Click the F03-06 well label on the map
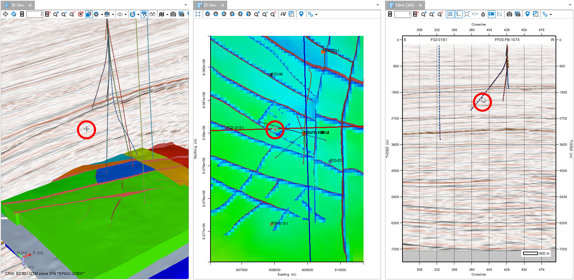Screen dimensions: 574x280 tap(277, 74)
